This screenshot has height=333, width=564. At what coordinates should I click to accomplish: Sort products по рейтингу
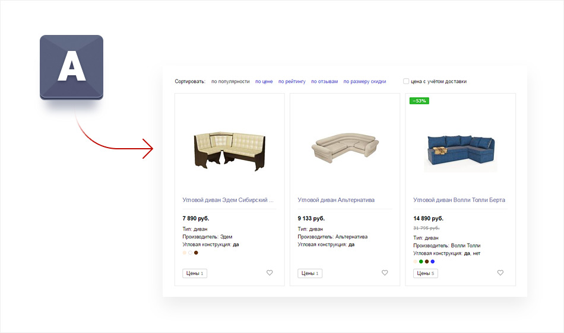pyautogui.click(x=291, y=81)
